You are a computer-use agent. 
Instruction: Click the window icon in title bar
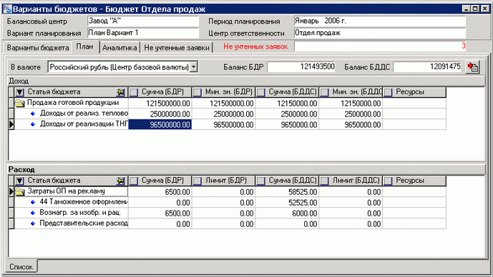(x=7, y=9)
